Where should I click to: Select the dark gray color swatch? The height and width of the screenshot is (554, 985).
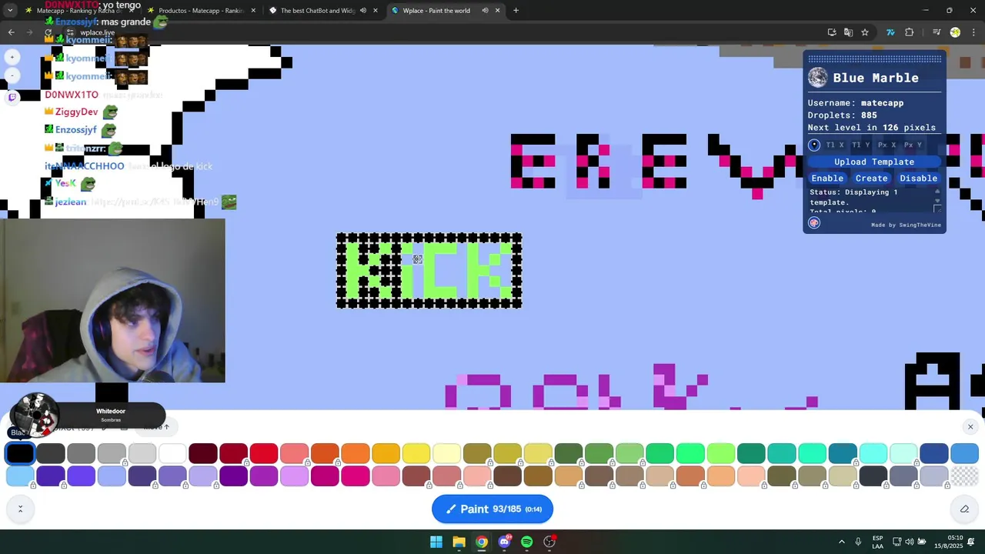(51, 453)
